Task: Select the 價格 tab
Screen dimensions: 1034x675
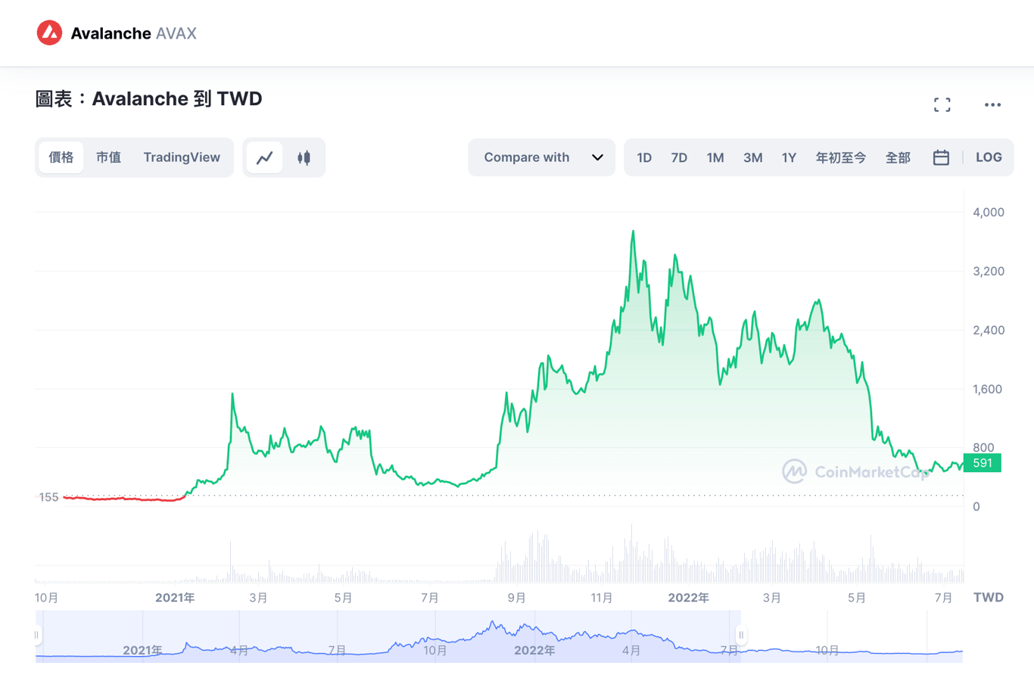Action: [x=61, y=157]
